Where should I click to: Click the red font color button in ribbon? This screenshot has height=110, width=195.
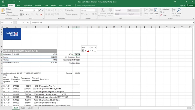pyautogui.click(x=41, y=14)
